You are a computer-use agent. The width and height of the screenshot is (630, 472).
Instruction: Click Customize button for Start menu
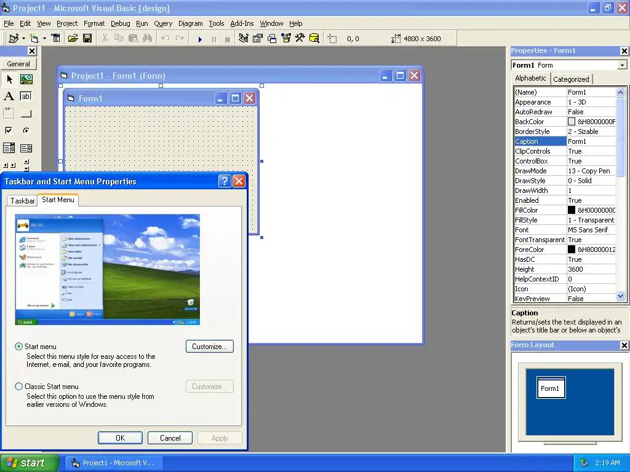[209, 347]
